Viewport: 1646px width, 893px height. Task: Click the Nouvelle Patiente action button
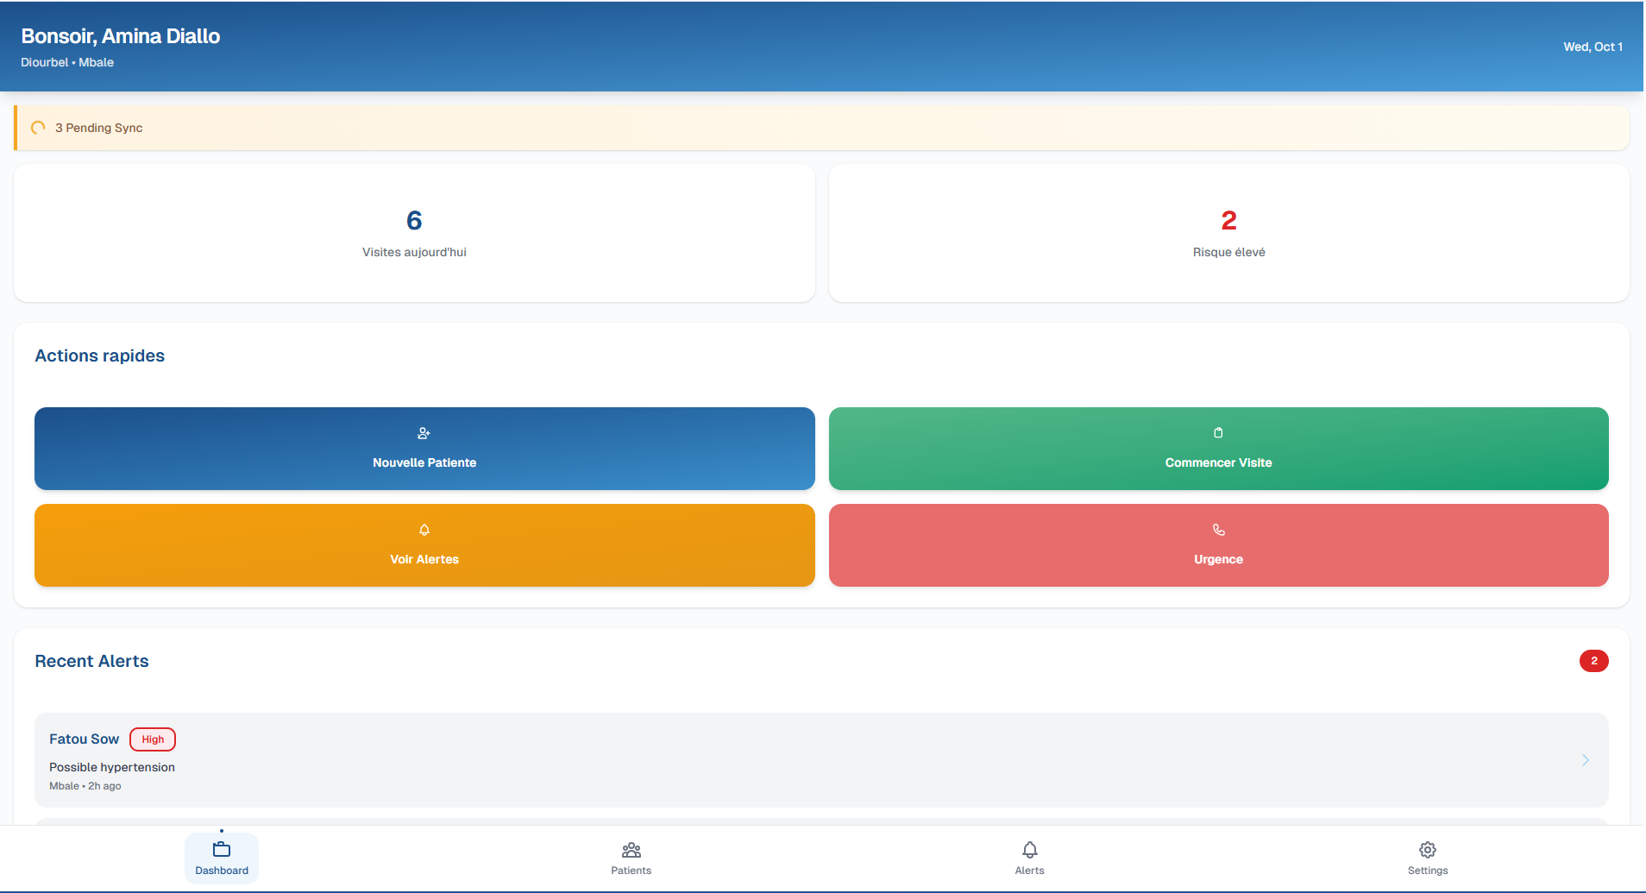point(424,449)
